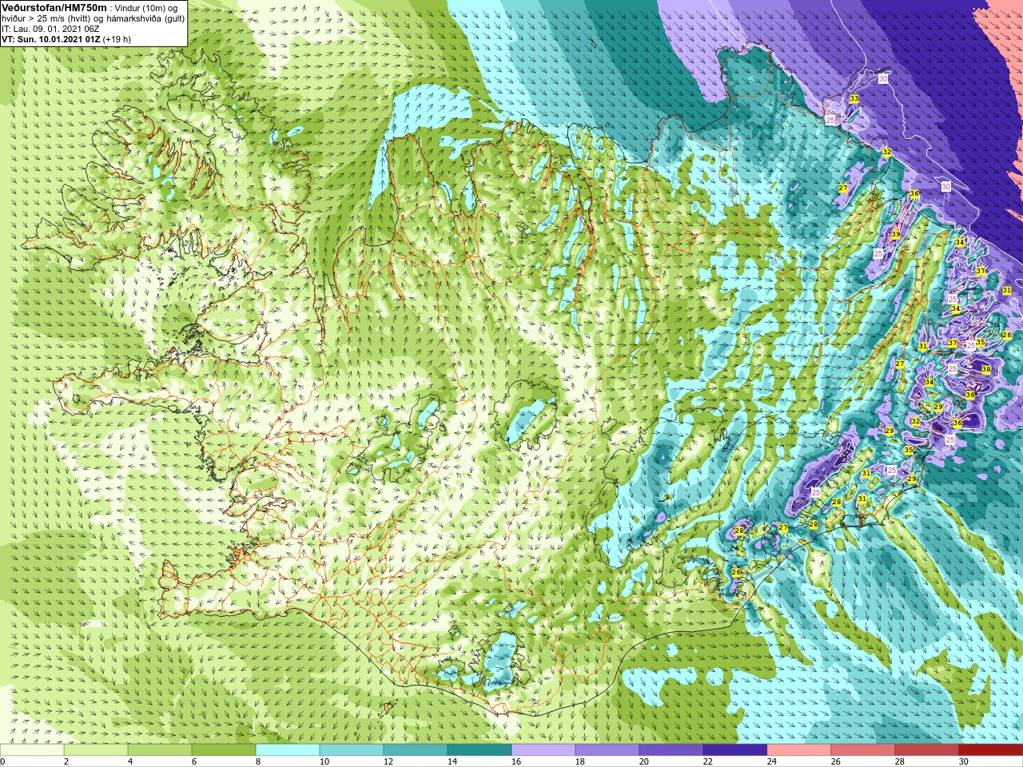Click the 2–4 m/s legend color block
Viewport: 1023px width, 767px height.
coord(96,750)
